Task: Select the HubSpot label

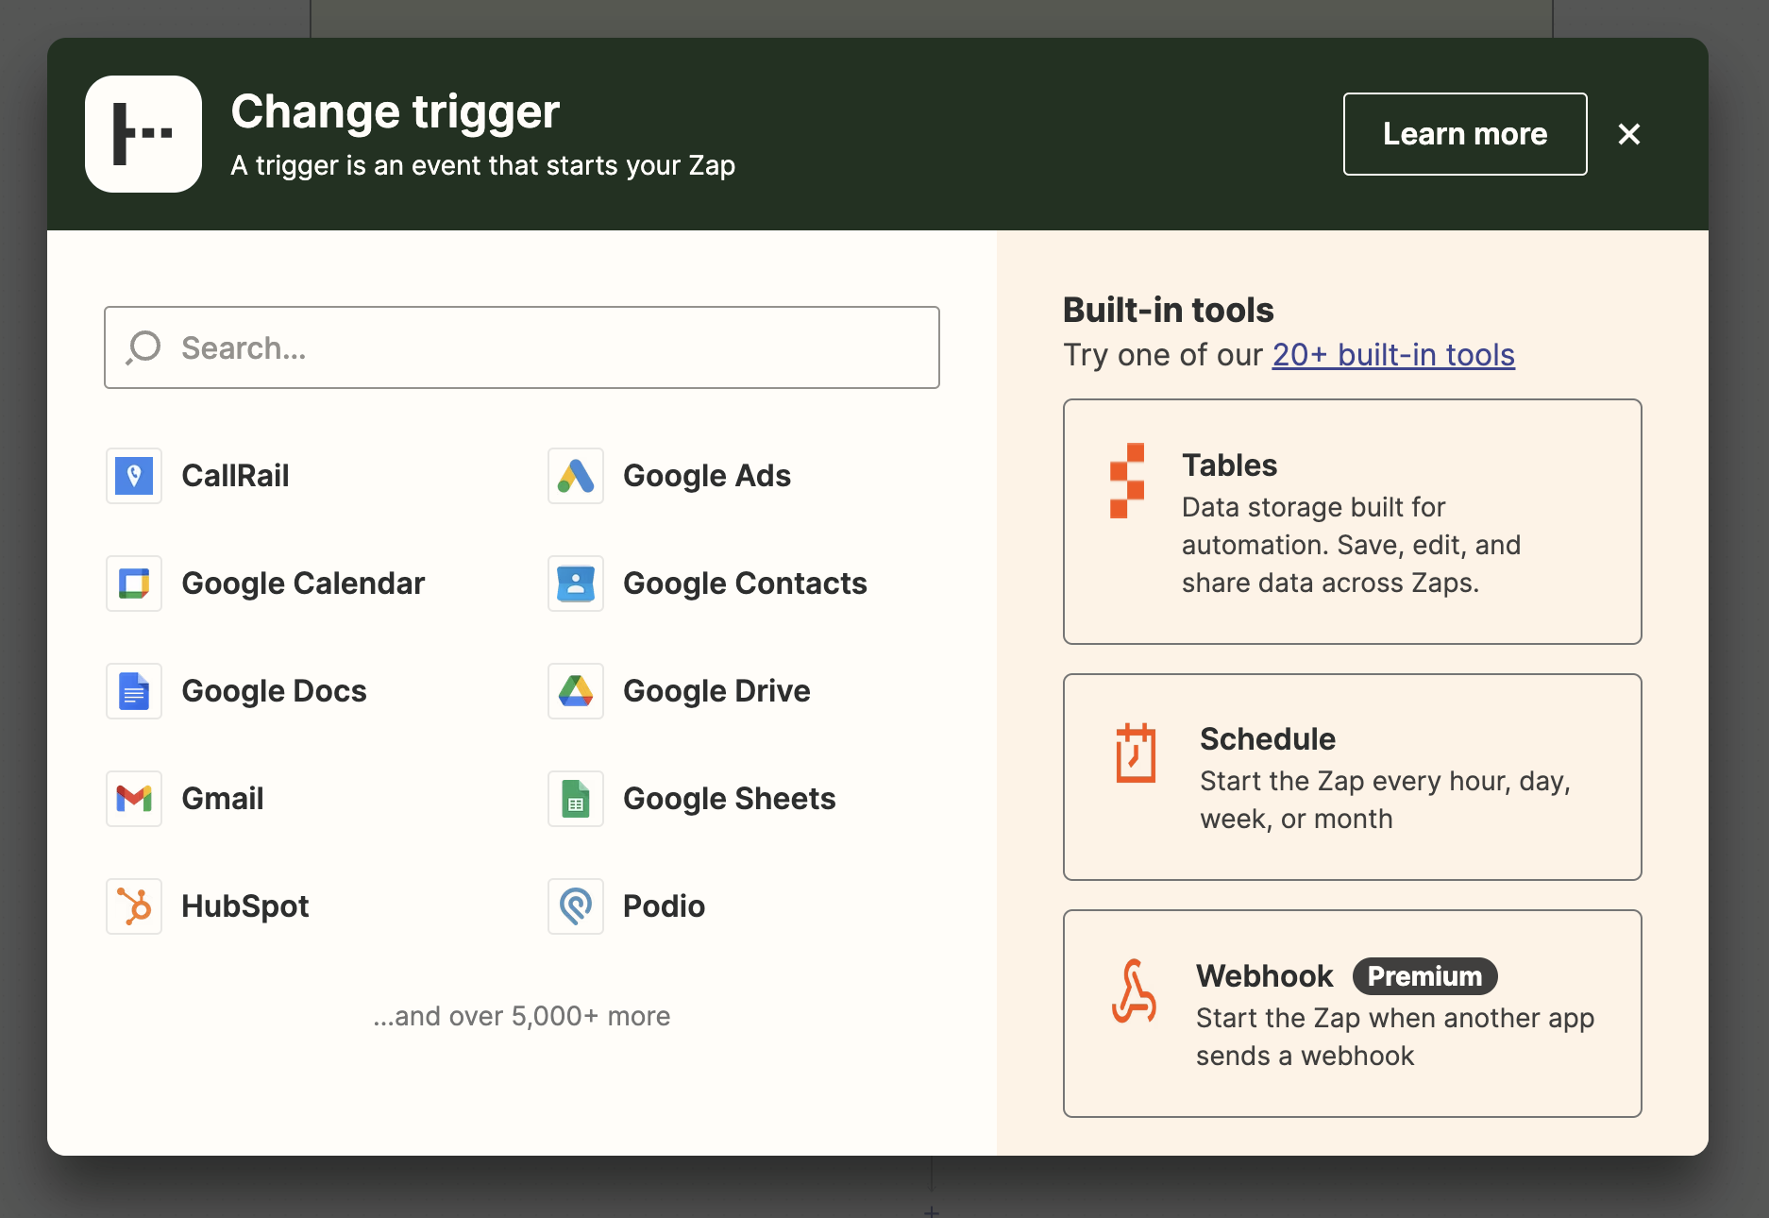Action: (245, 906)
